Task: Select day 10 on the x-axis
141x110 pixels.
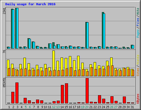Action: point(45,107)
